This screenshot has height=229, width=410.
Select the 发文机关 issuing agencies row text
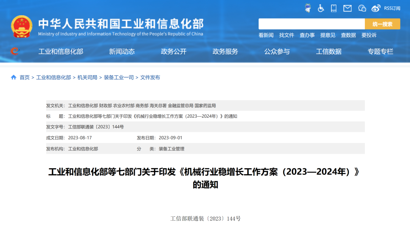(x=142, y=106)
